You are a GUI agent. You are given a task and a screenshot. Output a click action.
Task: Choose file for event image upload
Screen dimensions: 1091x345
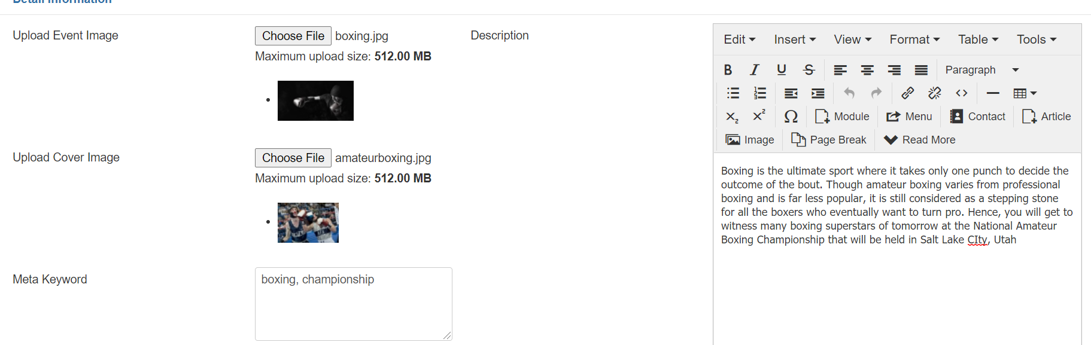pyautogui.click(x=293, y=36)
